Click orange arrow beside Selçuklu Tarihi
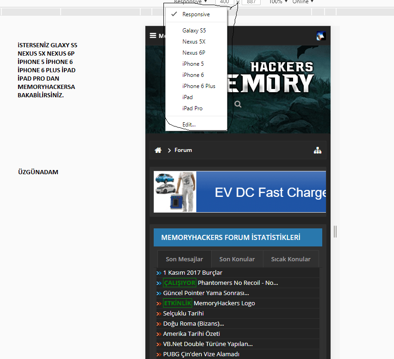 tap(159, 314)
